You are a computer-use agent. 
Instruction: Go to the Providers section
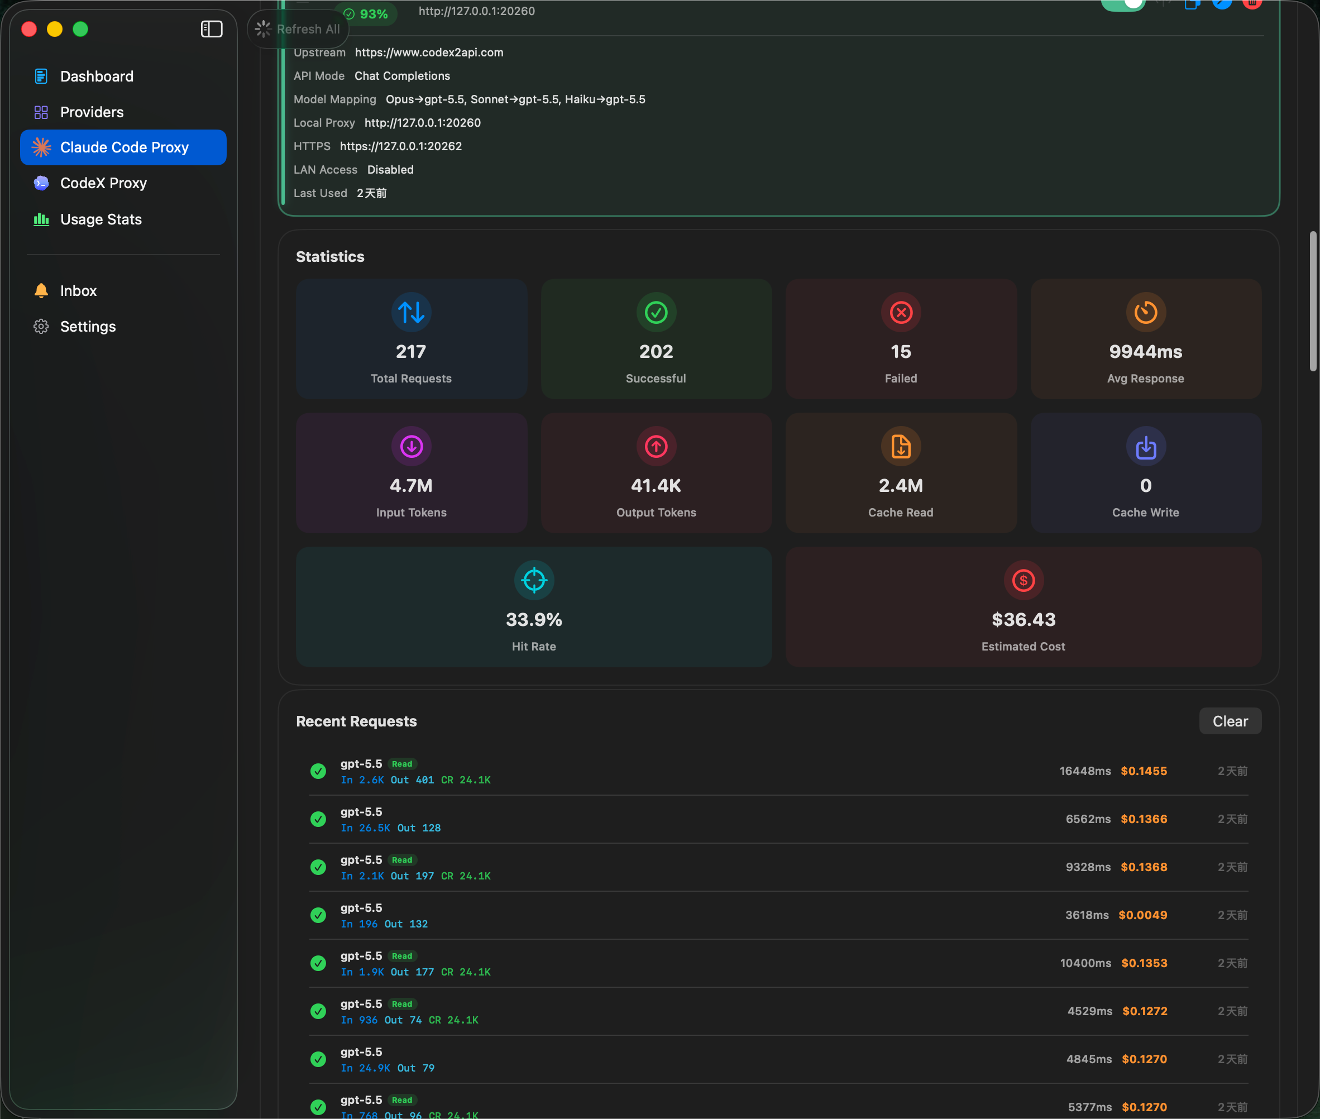tap(123, 112)
